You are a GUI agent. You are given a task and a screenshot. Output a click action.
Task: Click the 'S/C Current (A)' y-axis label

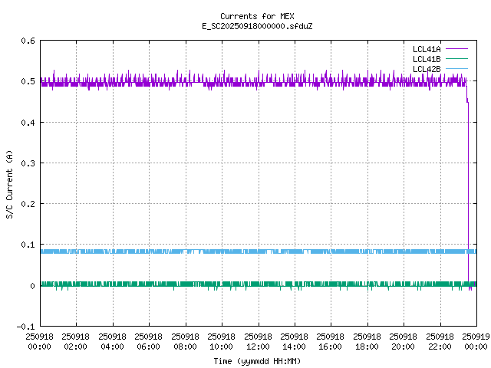click(x=9, y=183)
